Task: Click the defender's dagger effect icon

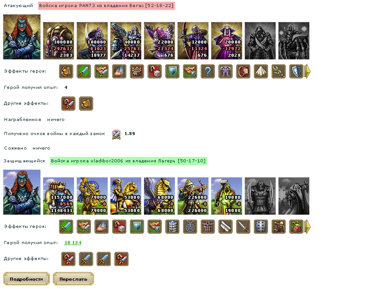Action: coord(243,227)
